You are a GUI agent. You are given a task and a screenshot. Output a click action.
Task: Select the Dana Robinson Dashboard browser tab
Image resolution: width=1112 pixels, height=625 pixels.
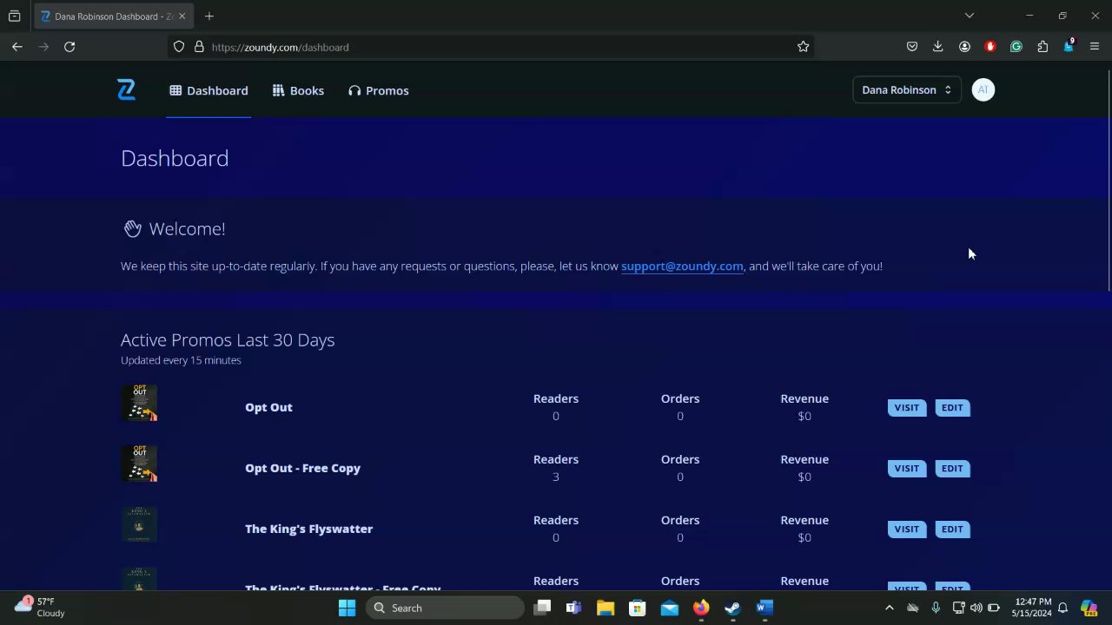(x=113, y=16)
